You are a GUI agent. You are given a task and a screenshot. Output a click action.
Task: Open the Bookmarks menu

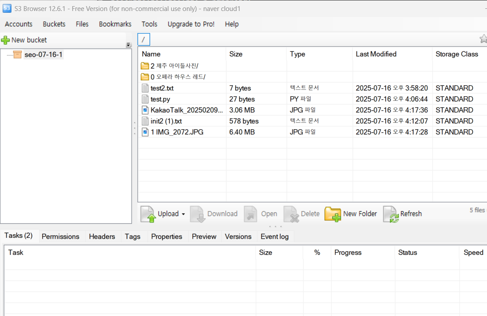(115, 24)
